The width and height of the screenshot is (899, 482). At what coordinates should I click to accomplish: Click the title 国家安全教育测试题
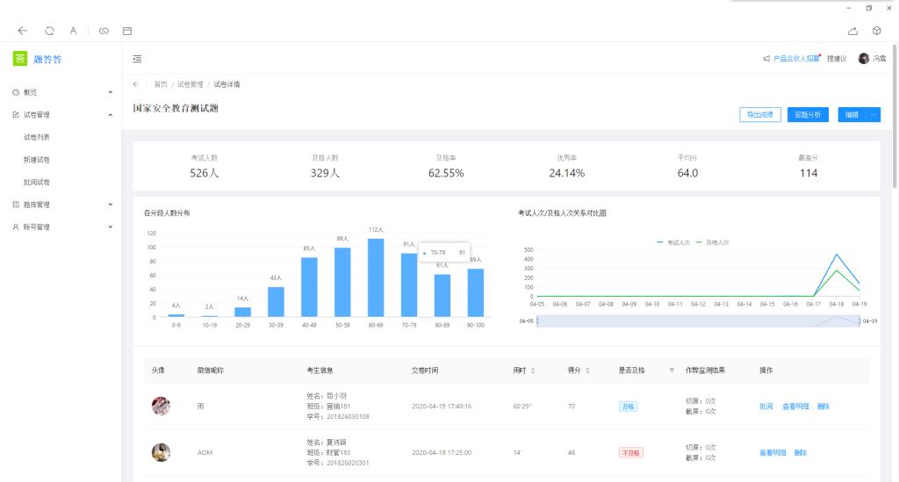pyautogui.click(x=176, y=108)
